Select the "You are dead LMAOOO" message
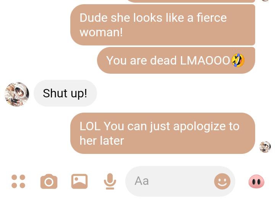Screen dimensions: 275x202 click(176, 60)
